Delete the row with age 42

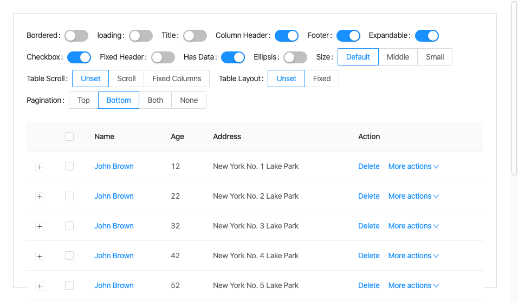[x=368, y=256]
